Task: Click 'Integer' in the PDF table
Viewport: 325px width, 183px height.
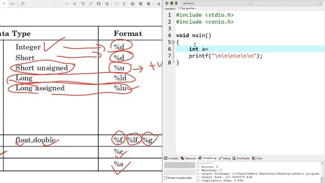Action: click(x=28, y=47)
